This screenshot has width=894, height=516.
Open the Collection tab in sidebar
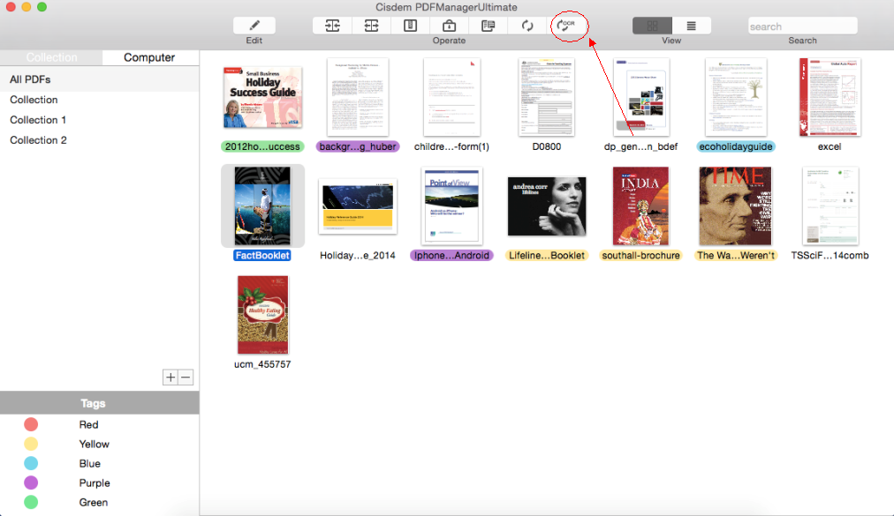(51, 57)
